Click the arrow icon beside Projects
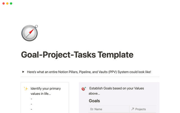This screenshot has height=113, width=180. point(133,109)
